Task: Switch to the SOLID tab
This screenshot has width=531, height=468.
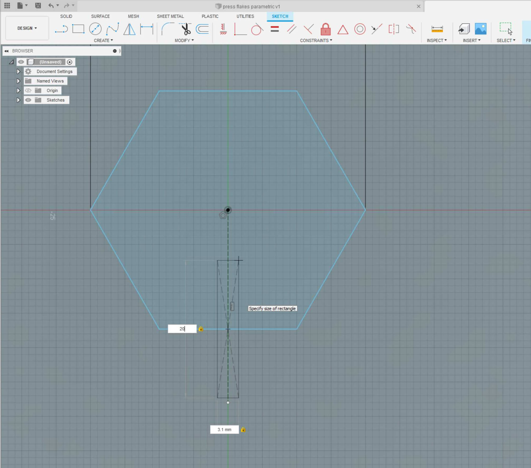Action: [66, 16]
